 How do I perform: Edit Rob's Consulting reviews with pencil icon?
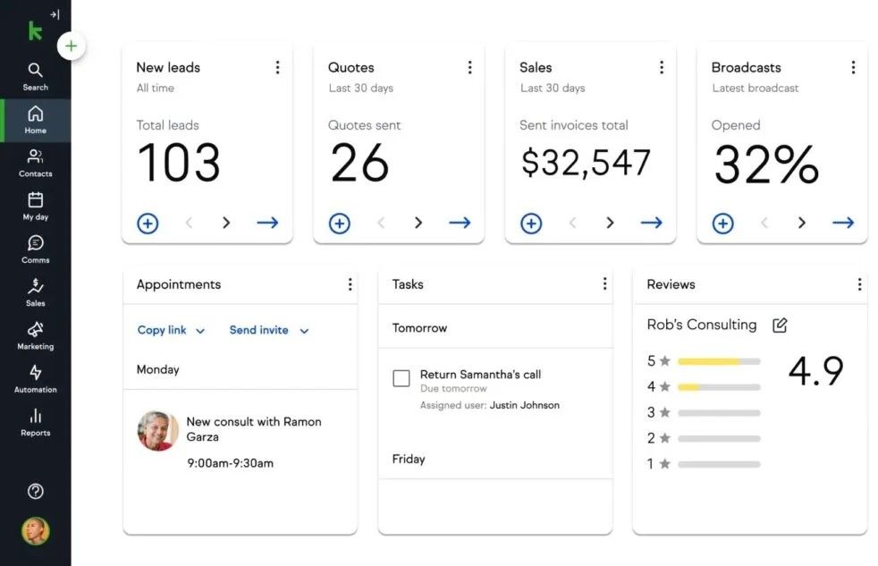tap(780, 325)
